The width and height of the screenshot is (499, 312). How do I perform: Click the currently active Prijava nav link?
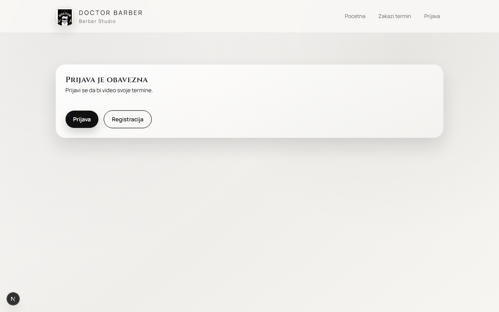(x=432, y=16)
